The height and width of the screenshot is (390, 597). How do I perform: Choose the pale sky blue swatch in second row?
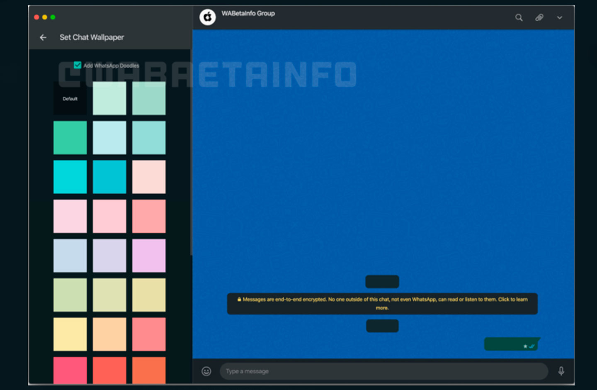pos(109,138)
